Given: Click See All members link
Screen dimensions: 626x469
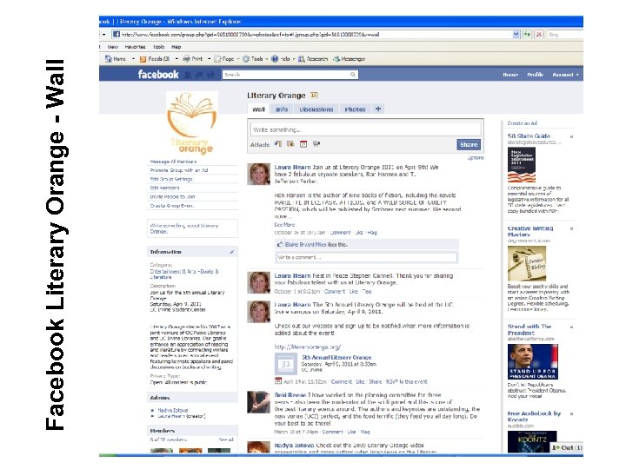Looking at the screenshot, I should (226, 439).
